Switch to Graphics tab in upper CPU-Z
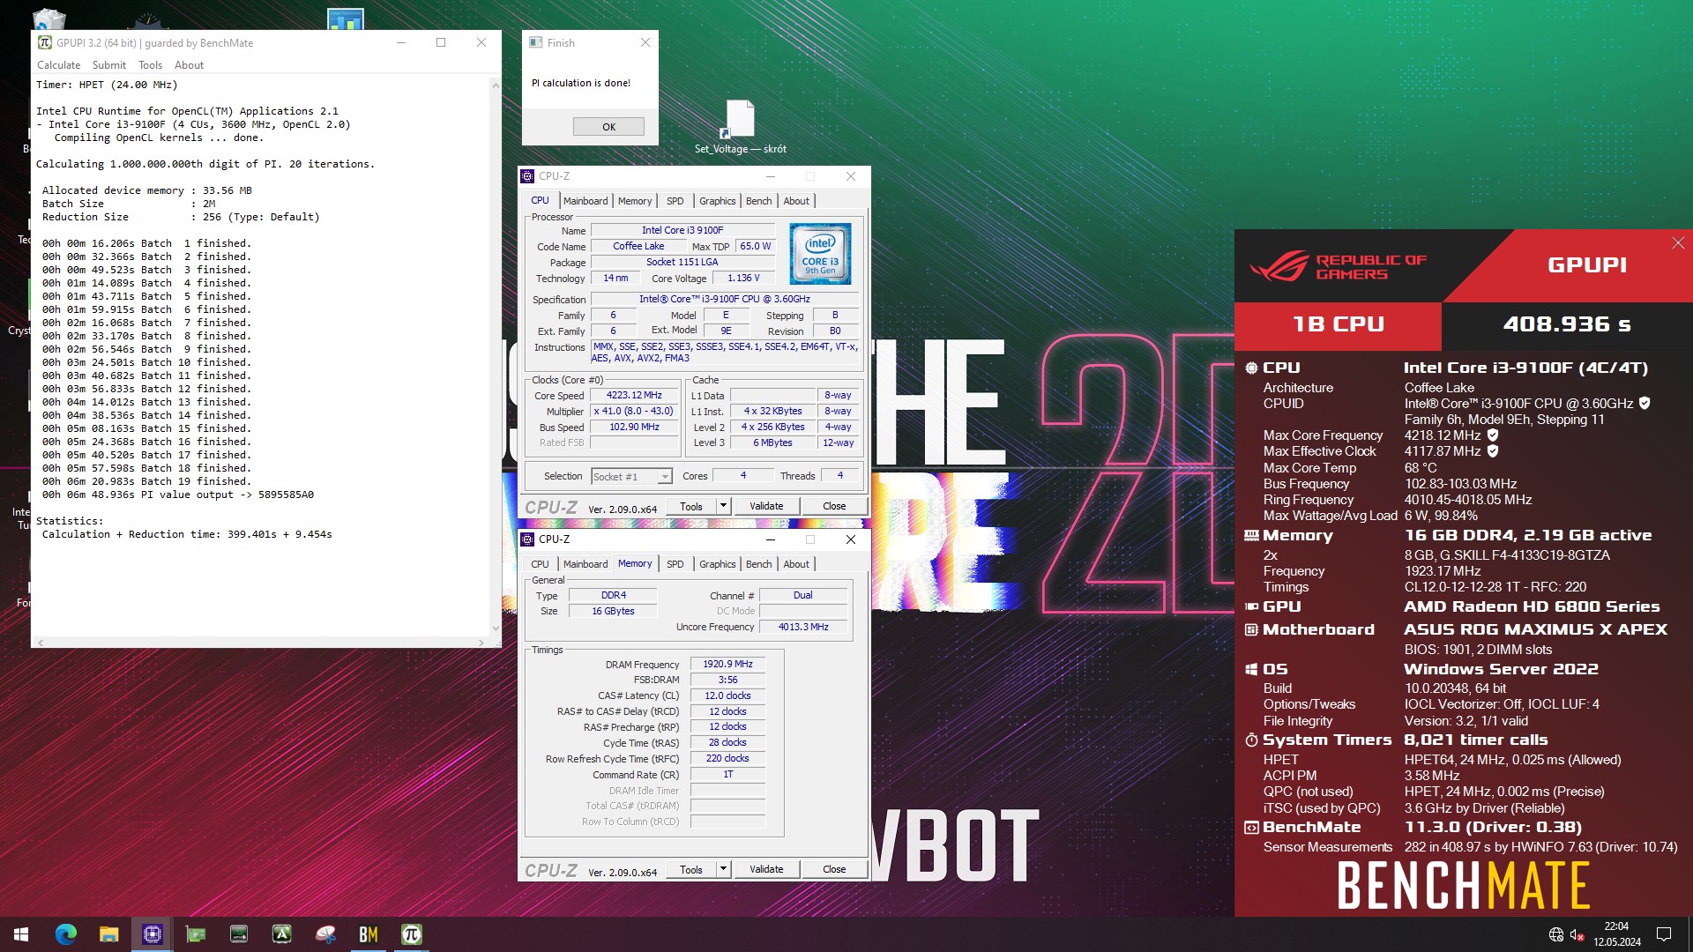The height and width of the screenshot is (952, 1693). (x=717, y=201)
